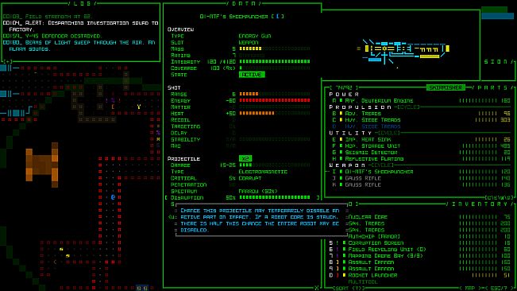Click the ALERT dispatching squad log line

pos(80,26)
